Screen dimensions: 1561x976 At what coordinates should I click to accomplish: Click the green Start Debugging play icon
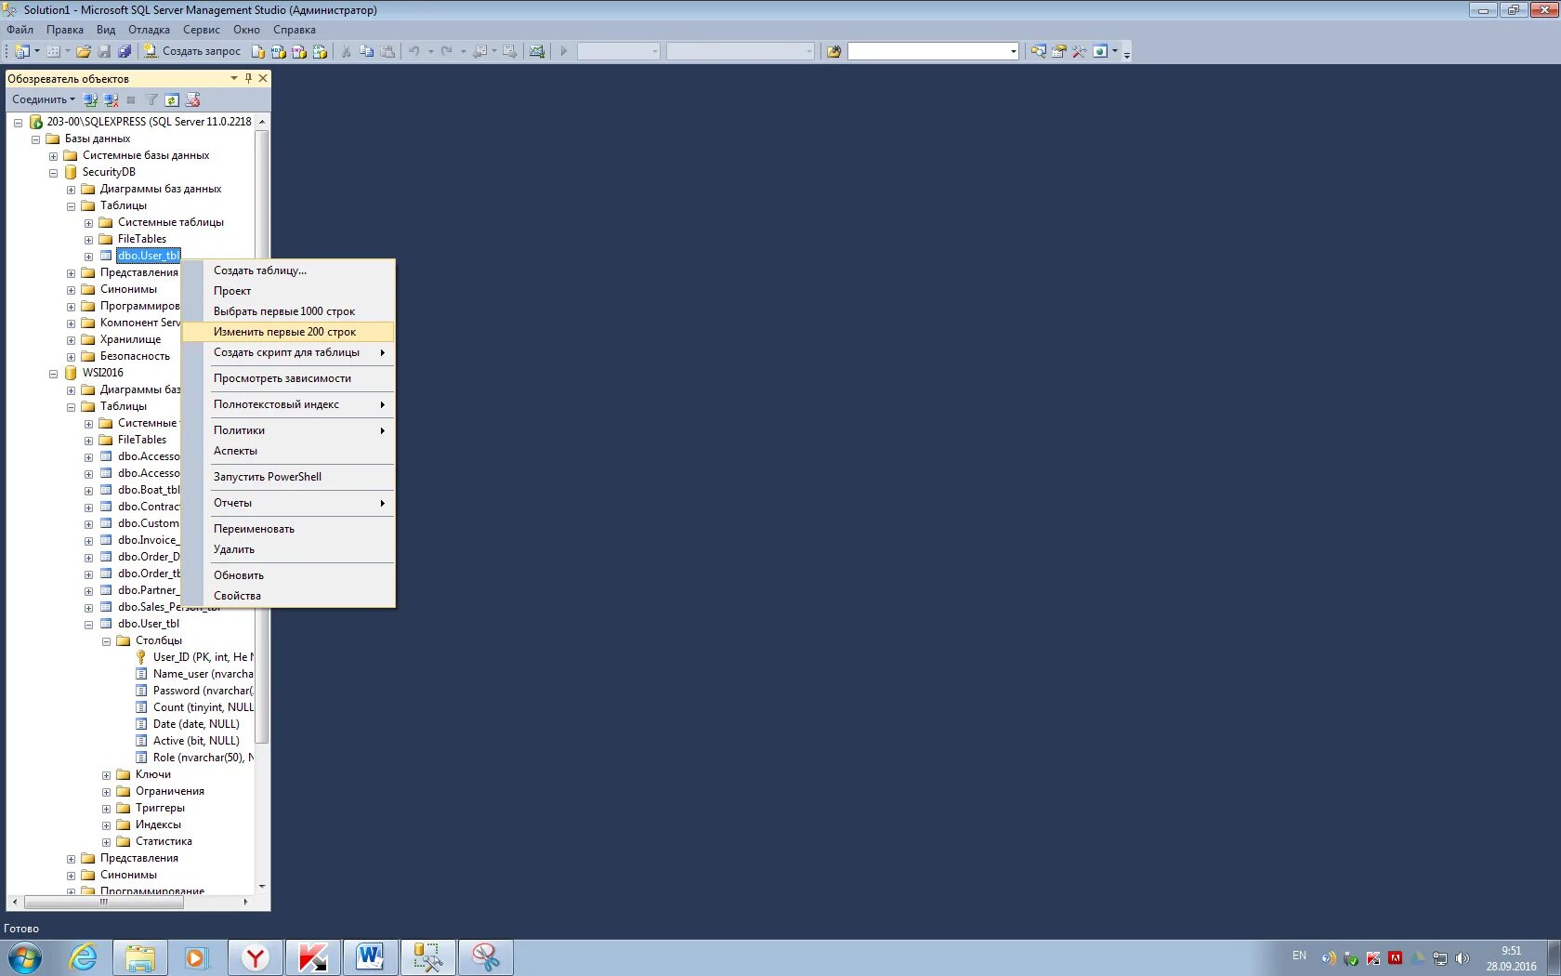pyautogui.click(x=563, y=51)
